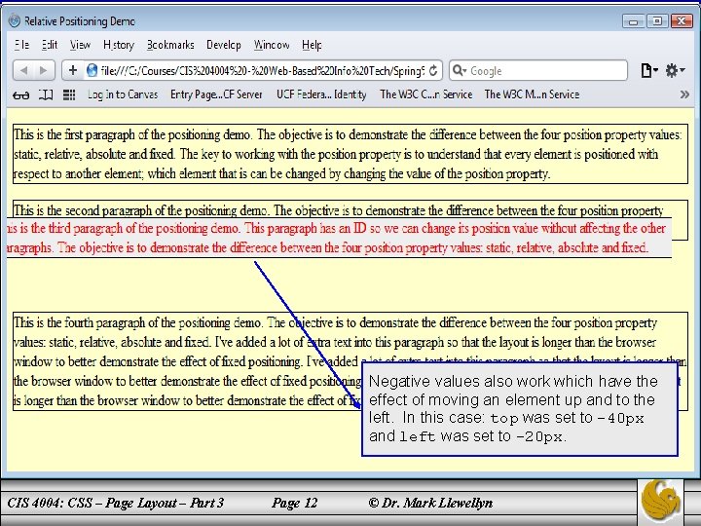Open 'Log in to Canvas' bookmark

pos(123,94)
